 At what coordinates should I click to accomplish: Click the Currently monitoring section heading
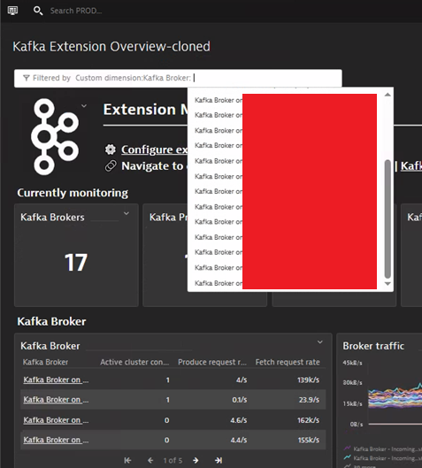pyautogui.click(x=73, y=193)
